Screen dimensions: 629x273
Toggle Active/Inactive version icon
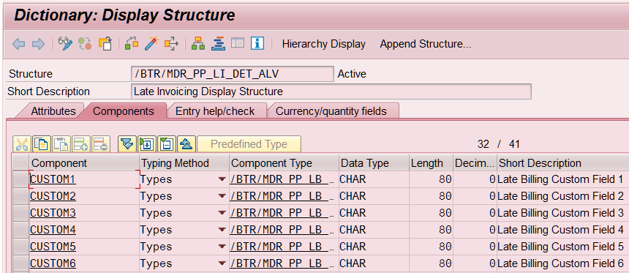coord(85,43)
